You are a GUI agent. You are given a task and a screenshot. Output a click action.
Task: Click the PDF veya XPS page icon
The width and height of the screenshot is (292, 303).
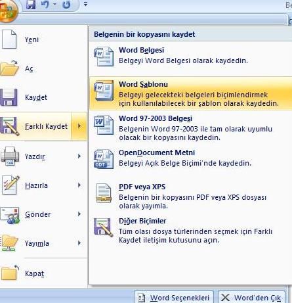coord(104,193)
